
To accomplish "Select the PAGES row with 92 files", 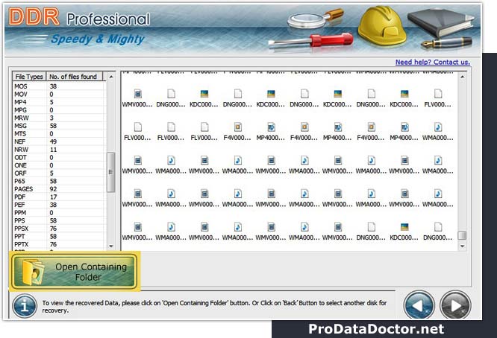I will pos(59,189).
